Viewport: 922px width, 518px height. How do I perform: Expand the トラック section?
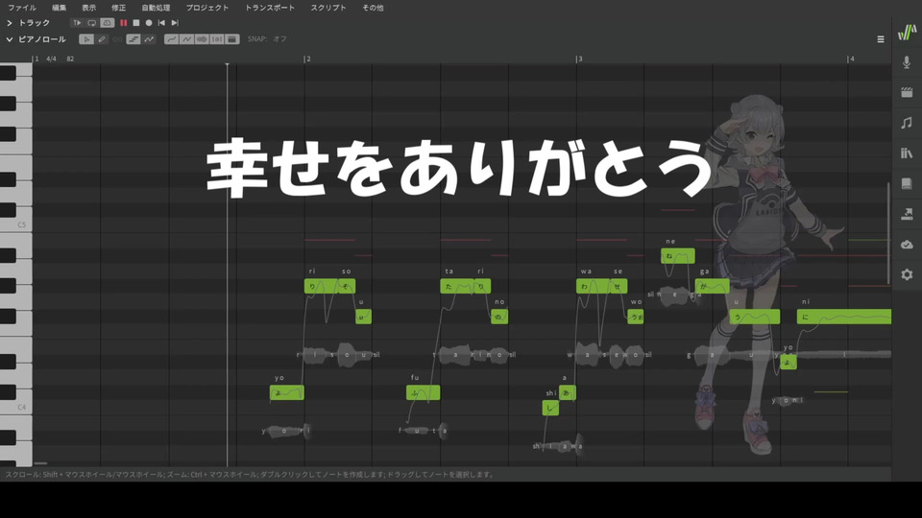(x=10, y=23)
